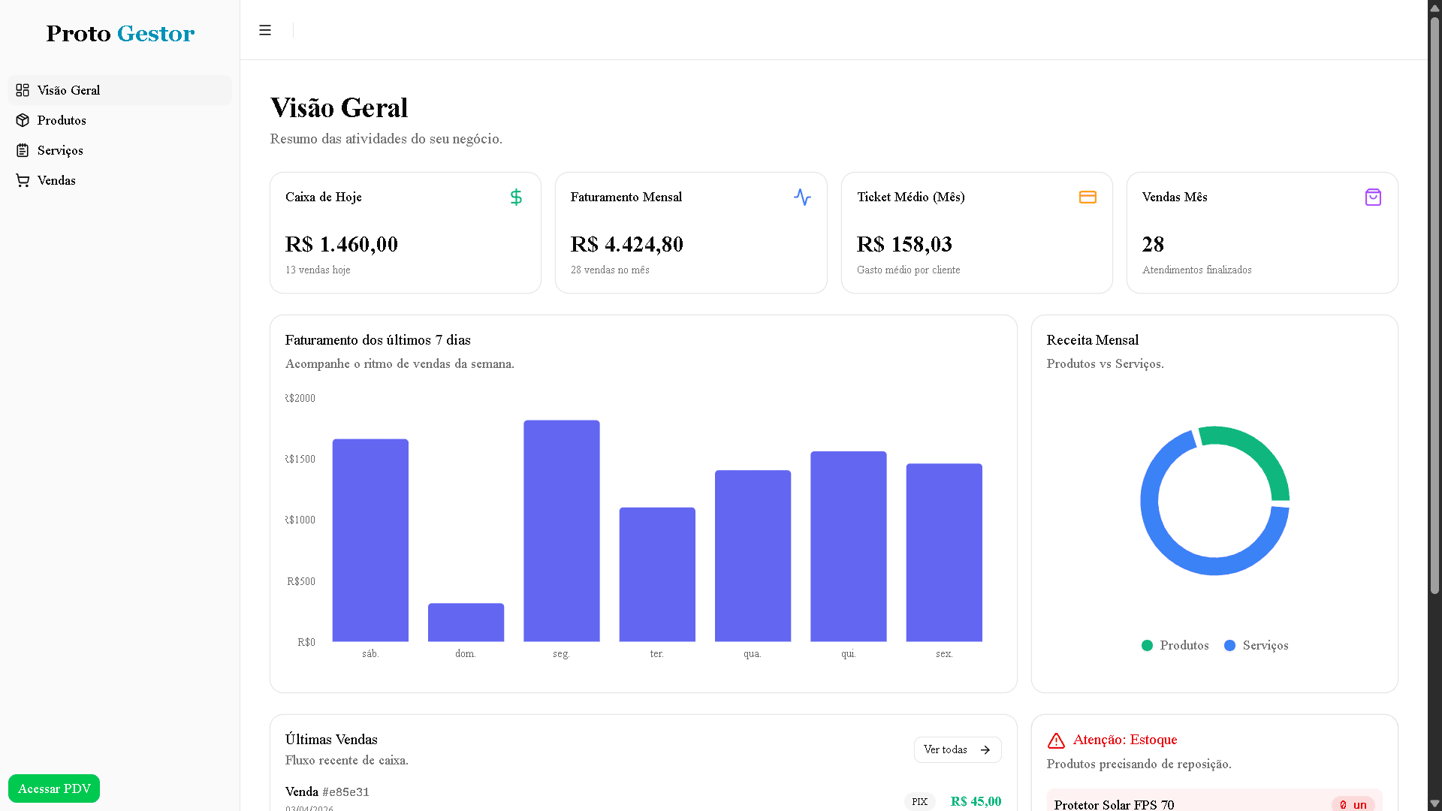Click the Vendas shopping cart icon

coord(23,180)
